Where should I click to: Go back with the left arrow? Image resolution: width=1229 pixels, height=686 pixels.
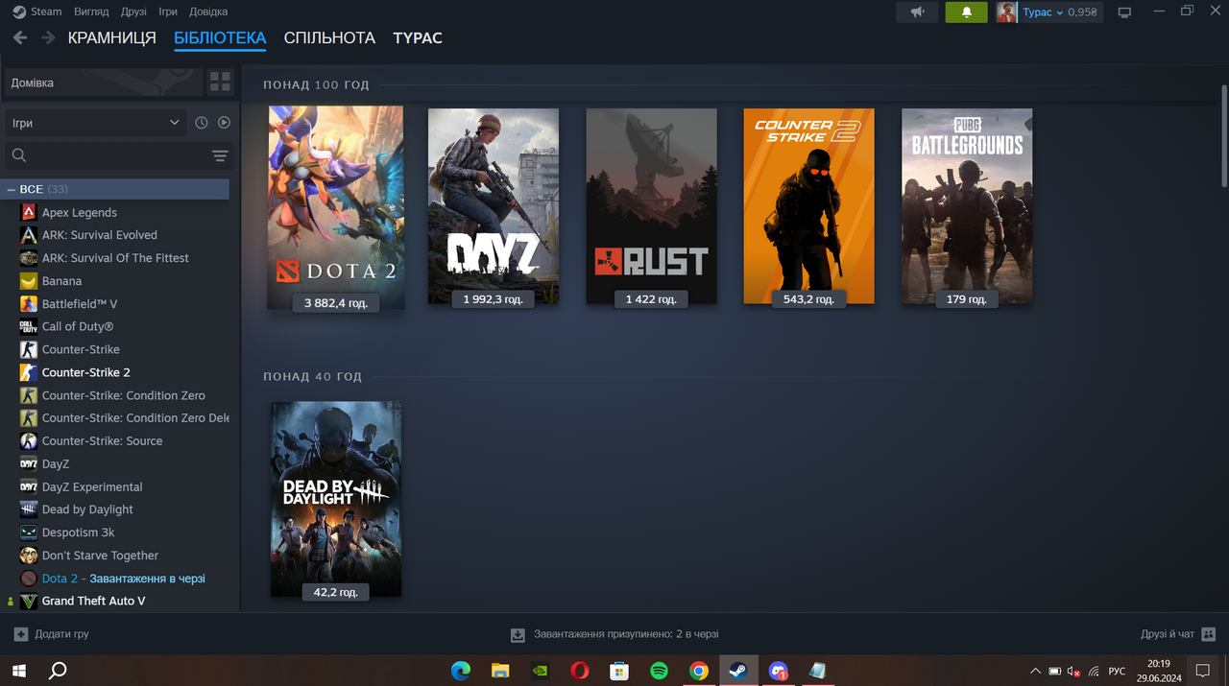tap(19, 38)
